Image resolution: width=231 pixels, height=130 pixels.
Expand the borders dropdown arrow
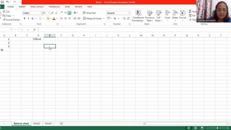click(43, 18)
